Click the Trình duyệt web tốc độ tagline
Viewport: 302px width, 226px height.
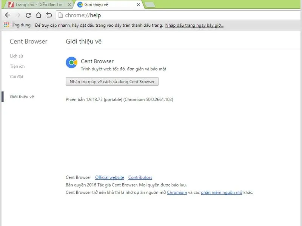tap(123, 69)
